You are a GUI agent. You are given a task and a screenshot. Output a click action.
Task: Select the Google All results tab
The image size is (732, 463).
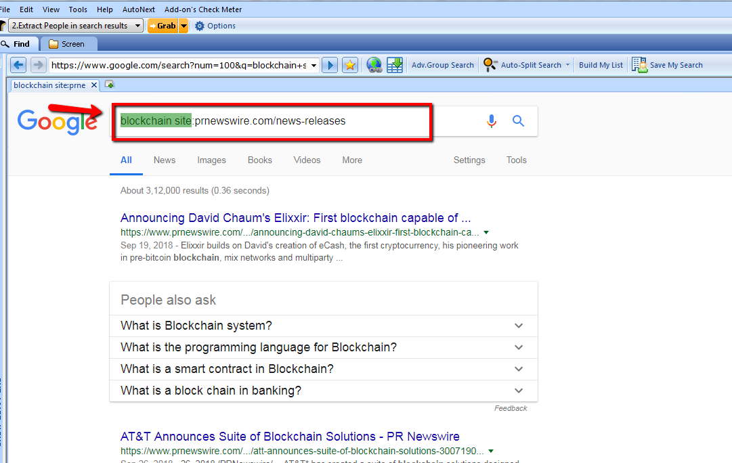pyautogui.click(x=126, y=160)
